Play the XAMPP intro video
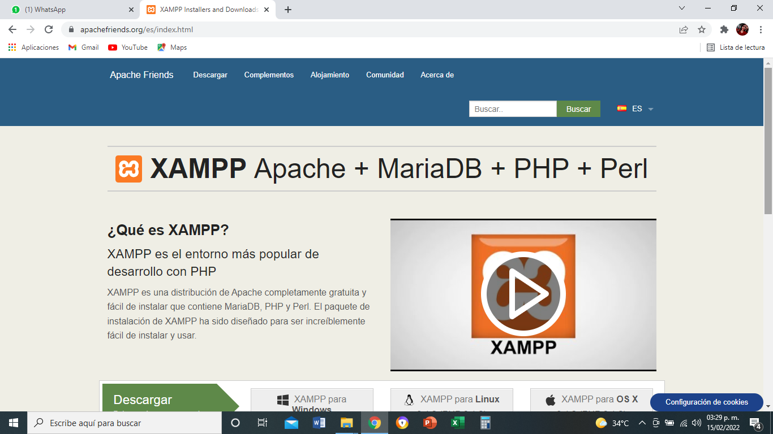 click(523, 294)
